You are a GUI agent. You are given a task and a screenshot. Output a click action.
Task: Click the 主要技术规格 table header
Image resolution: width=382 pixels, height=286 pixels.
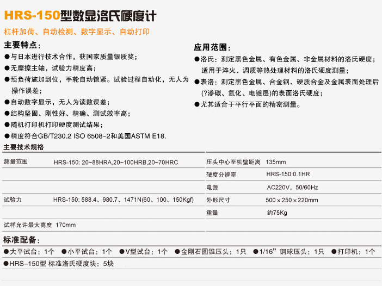coord(23,147)
